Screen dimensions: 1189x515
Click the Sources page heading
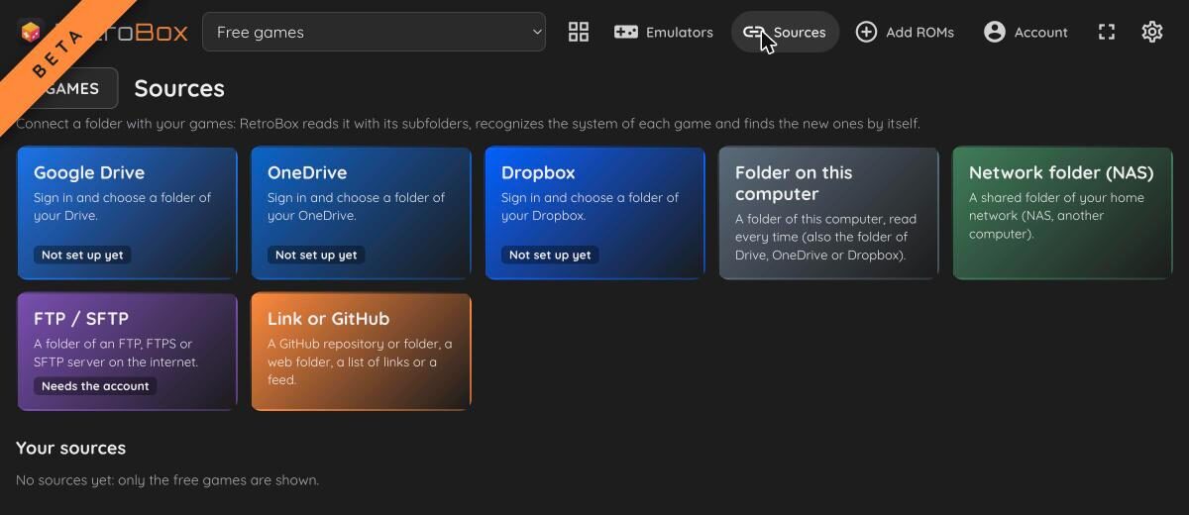[x=179, y=88]
